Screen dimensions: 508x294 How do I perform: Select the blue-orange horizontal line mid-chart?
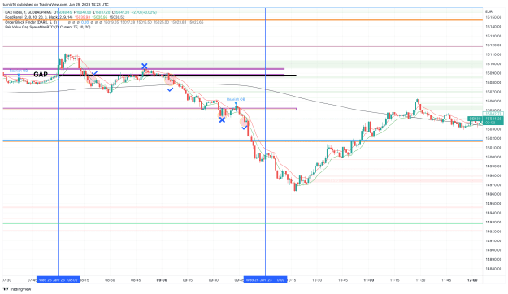pos(243,141)
